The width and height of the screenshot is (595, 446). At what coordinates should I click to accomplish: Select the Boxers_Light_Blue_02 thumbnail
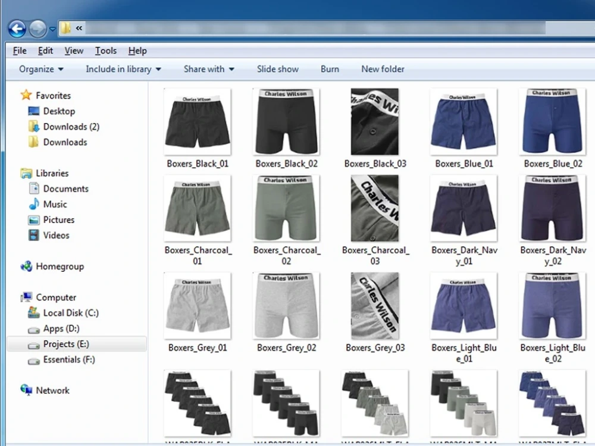click(553, 305)
